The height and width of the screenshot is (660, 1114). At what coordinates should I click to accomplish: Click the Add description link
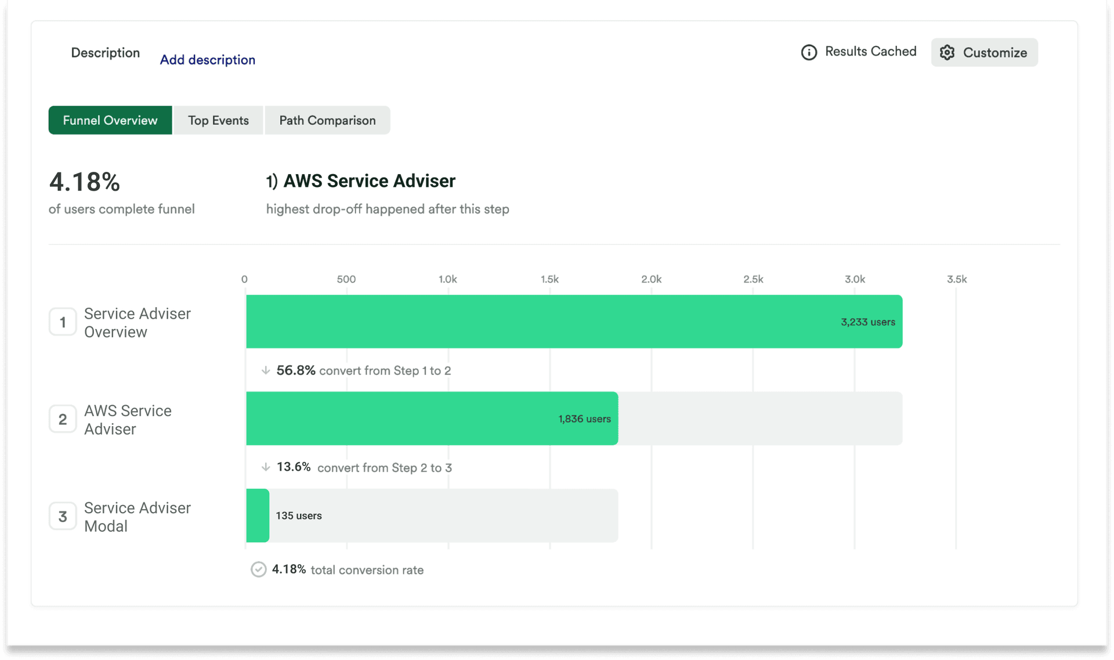click(x=207, y=59)
